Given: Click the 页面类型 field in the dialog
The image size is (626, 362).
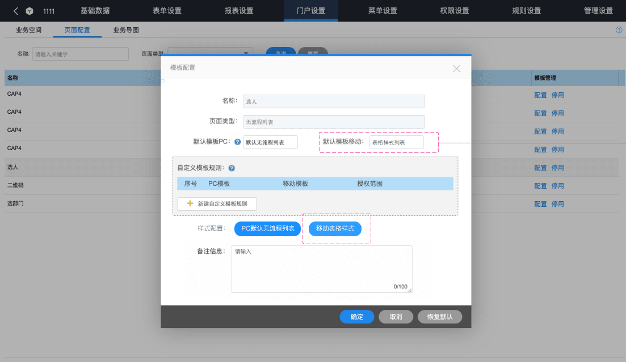Looking at the screenshot, I should (x=334, y=122).
